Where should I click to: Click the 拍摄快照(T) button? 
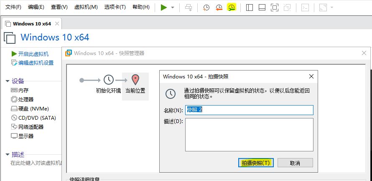coord(256,163)
